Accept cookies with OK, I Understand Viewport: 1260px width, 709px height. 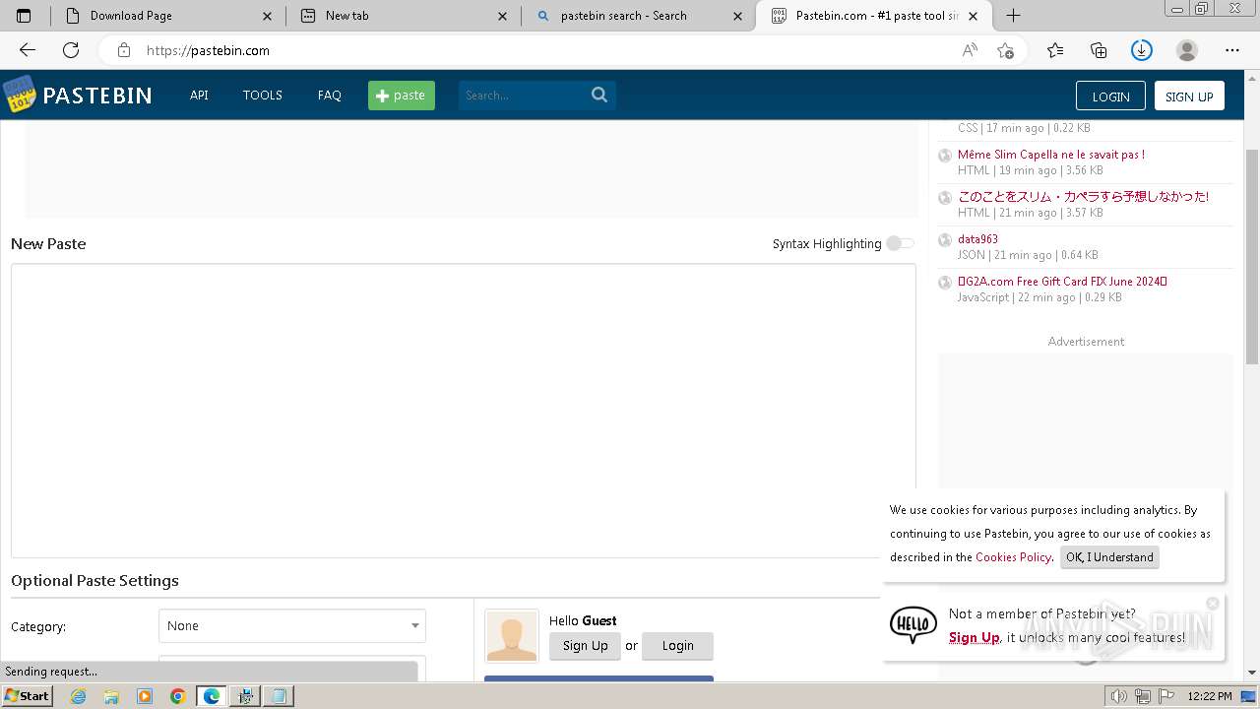click(1109, 557)
